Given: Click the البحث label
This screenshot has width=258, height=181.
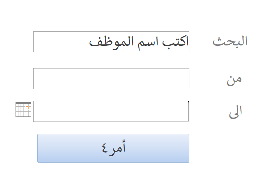Looking at the screenshot, I should 230,42.
